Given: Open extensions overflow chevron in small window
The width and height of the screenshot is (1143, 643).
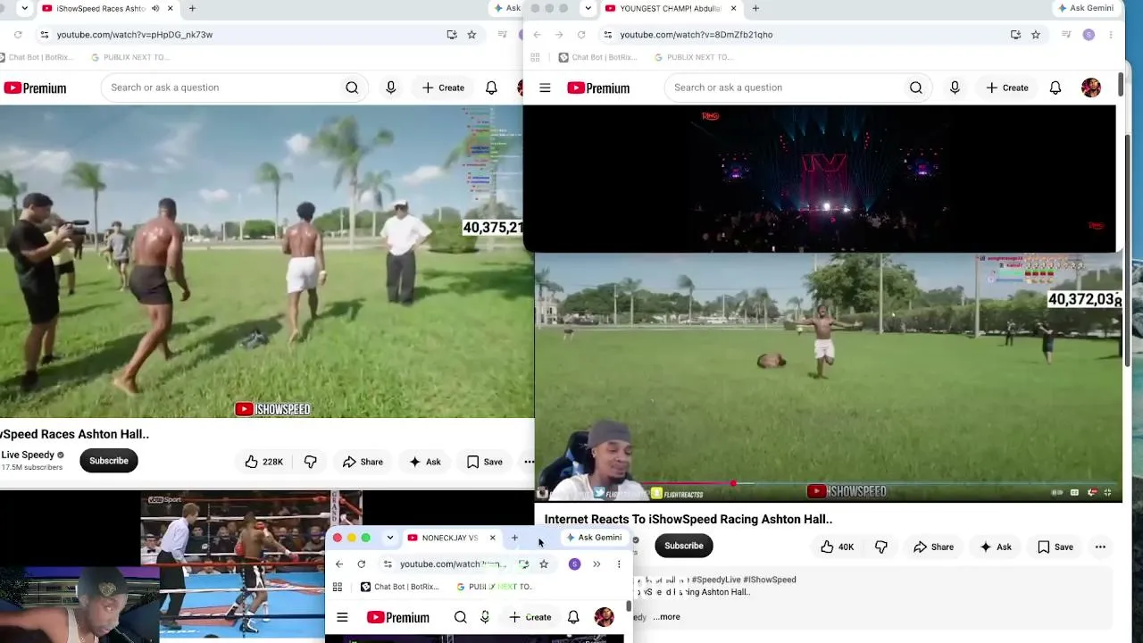Looking at the screenshot, I should coord(597,564).
